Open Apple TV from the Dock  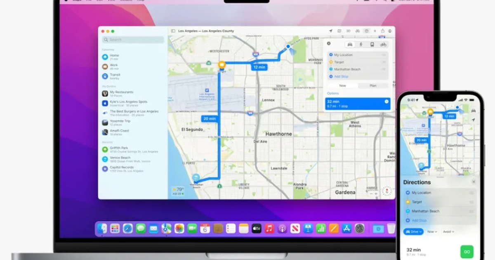[x=257, y=228]
